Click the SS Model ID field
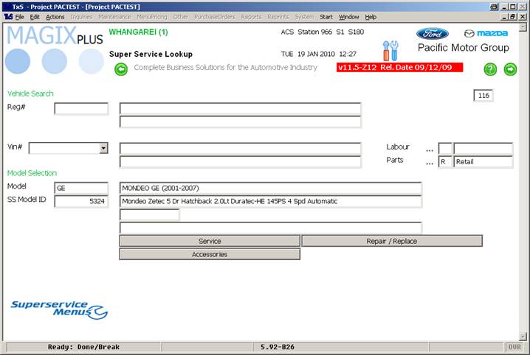 point(81,201)
